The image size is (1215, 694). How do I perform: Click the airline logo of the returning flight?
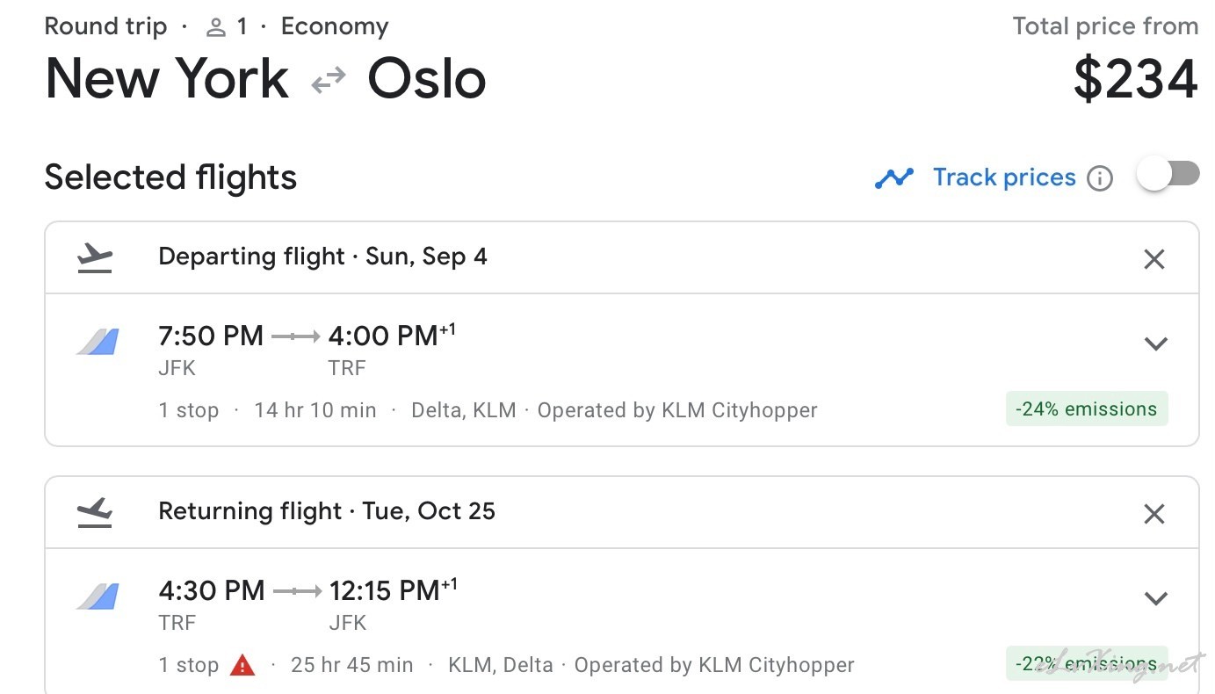tap(97, 596)
